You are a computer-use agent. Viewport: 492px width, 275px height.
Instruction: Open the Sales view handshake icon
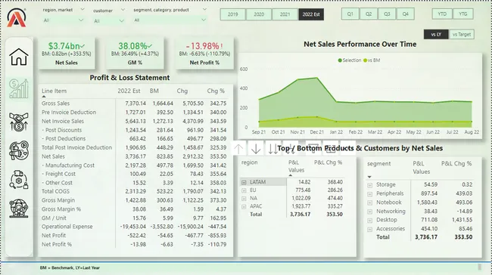pyautogui.click(x=19, y=122)
